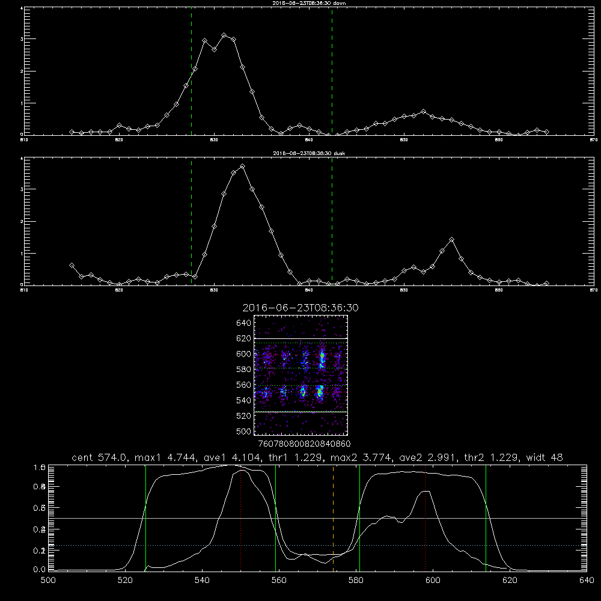This screenshot has width=601, height=601.
Task: Select the 'widt 48' value in stats line
Action: (545, 457)
